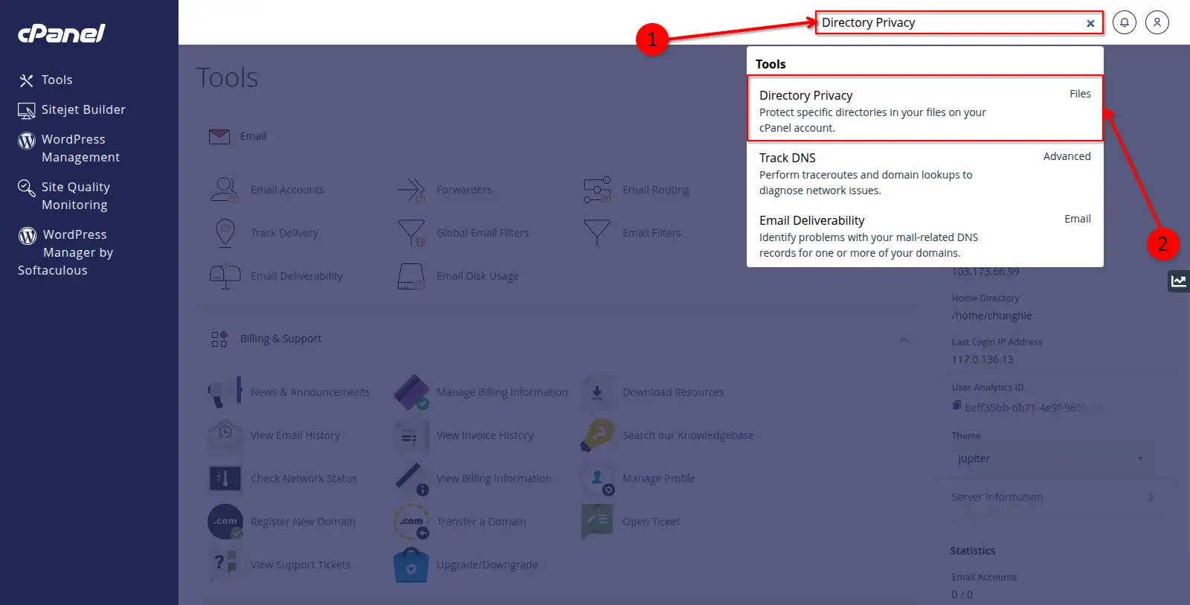Open Sitejet Builder in the sidebar
Image resolution: width=1190 pixels, height=605 pixels.
pos(83,109)
